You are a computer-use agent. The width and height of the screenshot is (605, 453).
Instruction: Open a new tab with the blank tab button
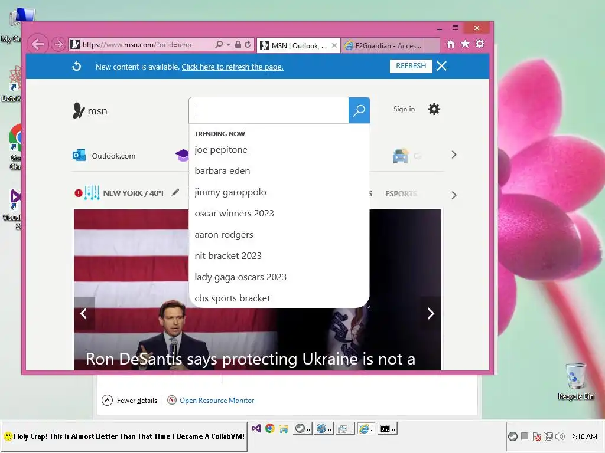[432, 45]
